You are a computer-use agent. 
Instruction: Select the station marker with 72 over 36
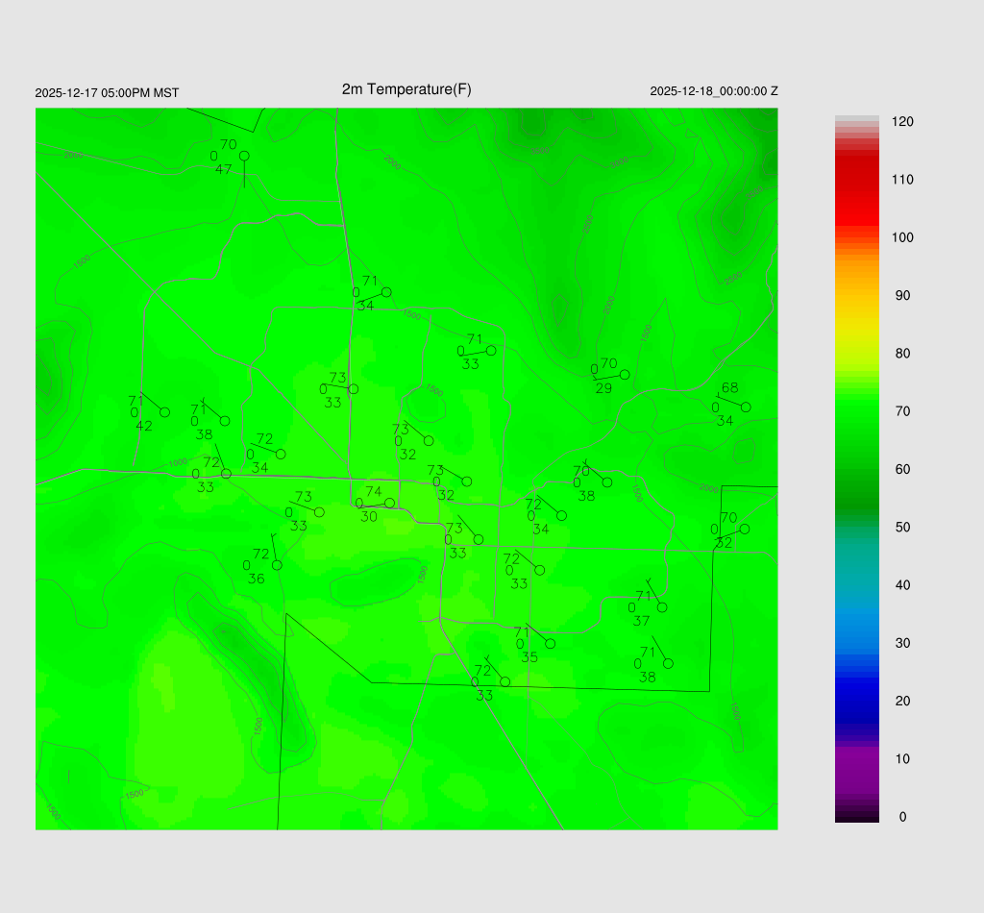click(277, 565)
